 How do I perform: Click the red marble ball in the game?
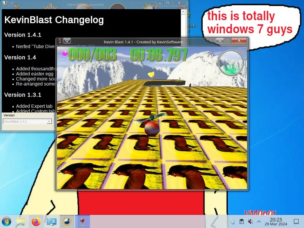pos(152,129)
